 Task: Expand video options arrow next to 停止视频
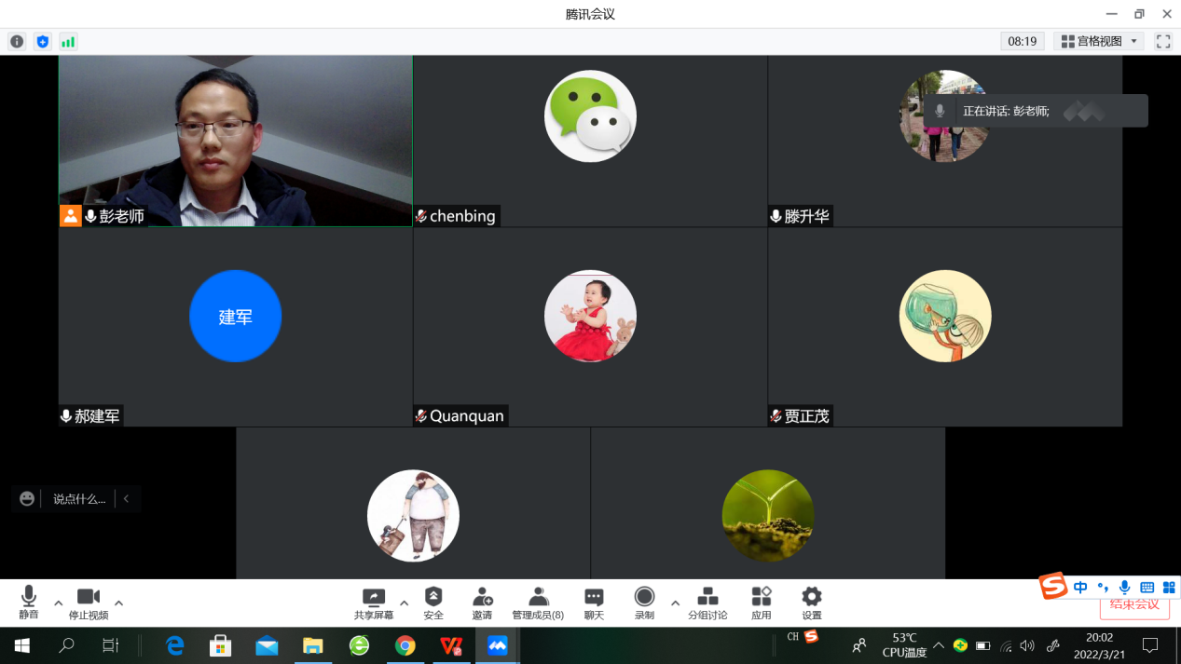click(118, 603)
